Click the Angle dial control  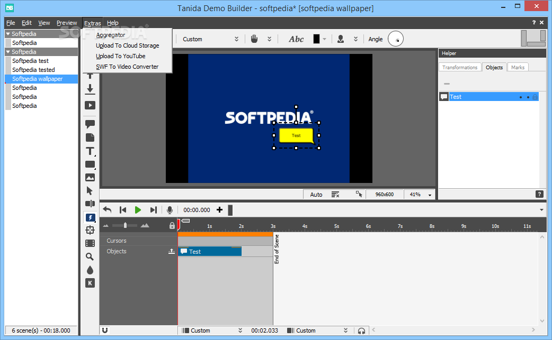(396, 39)
